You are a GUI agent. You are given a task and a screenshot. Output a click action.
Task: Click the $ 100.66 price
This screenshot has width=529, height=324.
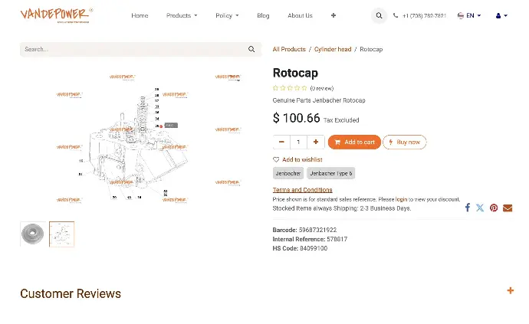click(296, 118)
